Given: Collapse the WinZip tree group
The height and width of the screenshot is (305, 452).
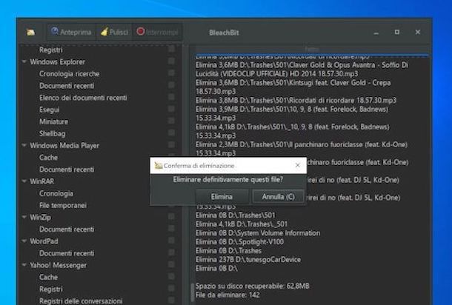Looking at the screenshot, I should tap(24, 217).
